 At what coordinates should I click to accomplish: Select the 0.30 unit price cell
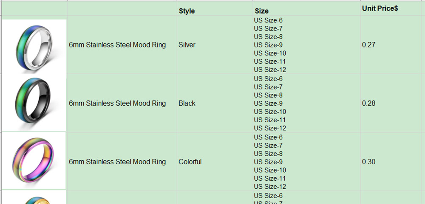coord(391,162)
